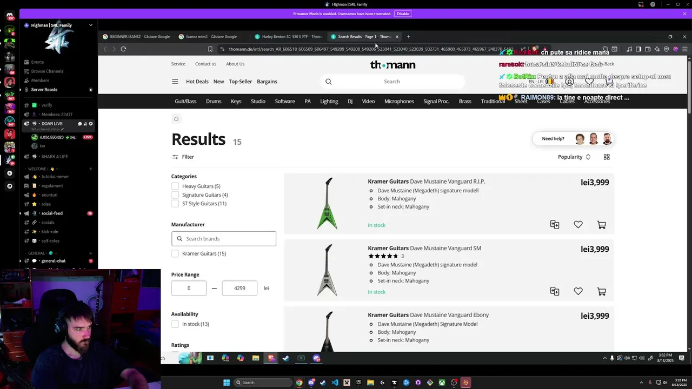Click the search magnifier icon
Viewport: 692px width, 389px height.
click(x=328, y=82)
